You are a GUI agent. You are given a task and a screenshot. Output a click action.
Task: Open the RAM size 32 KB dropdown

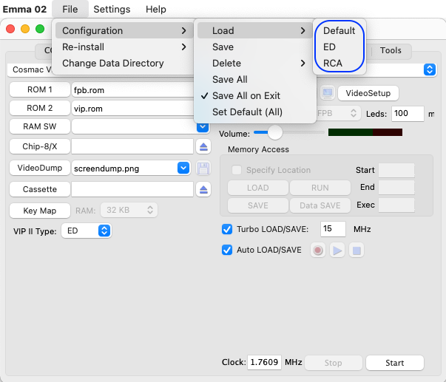[x=129, y=210]
